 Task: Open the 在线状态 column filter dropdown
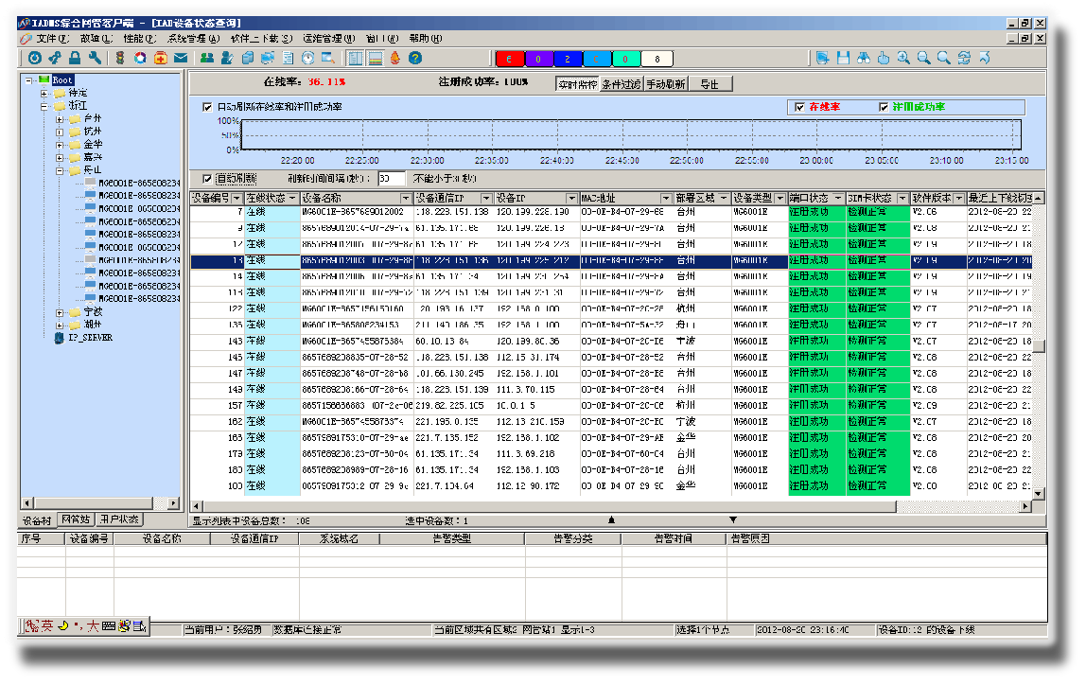[292, 199]
